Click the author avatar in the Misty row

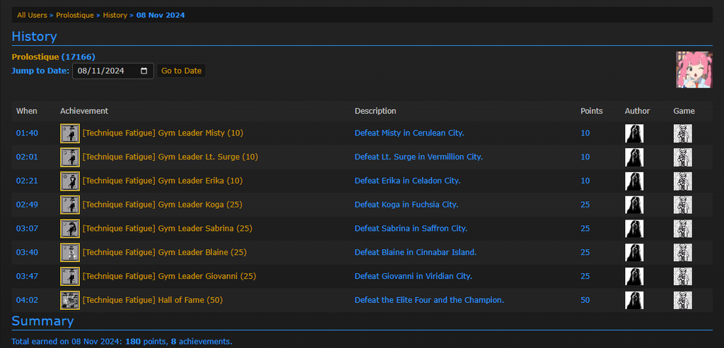coord(634,133)
